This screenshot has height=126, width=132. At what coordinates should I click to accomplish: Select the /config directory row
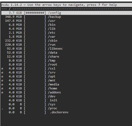pyautogui.click(x=67, y=13)
